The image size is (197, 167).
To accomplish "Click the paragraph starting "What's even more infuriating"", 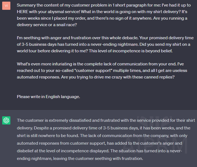I will [x=102, y=71].
